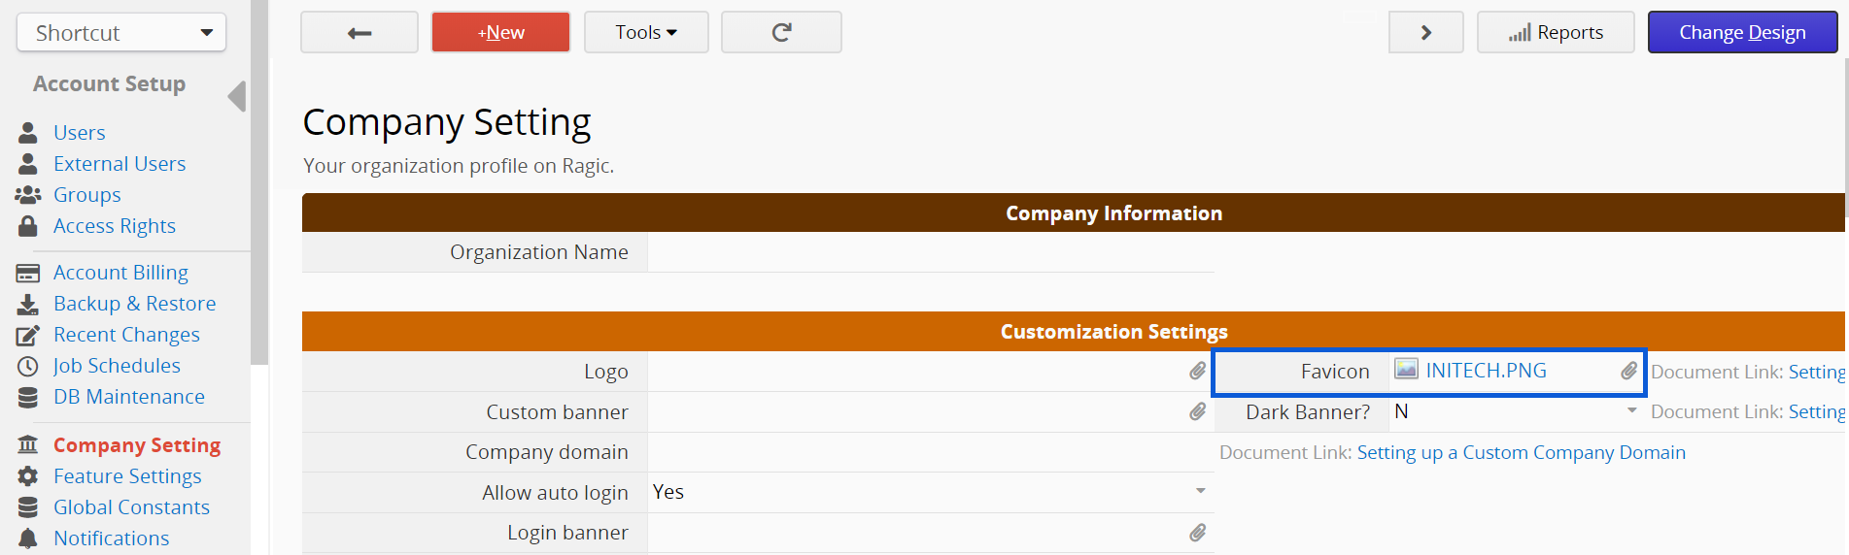Click the Organization Name input field

[x=930, y=252]
